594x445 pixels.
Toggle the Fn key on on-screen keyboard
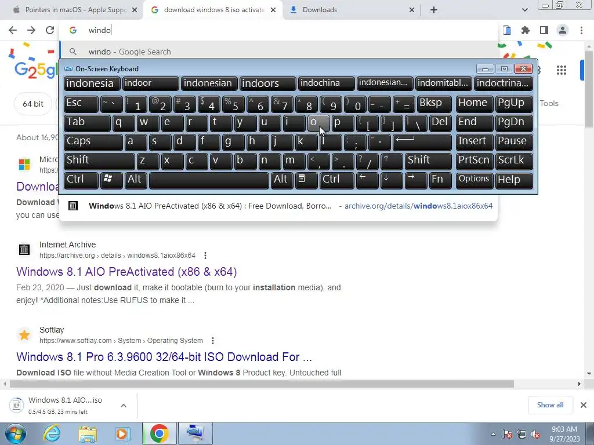coord(441,180)
